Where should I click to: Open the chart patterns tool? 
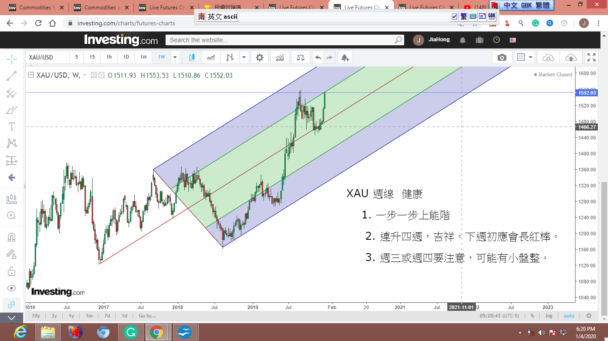[x=12, y=143]
